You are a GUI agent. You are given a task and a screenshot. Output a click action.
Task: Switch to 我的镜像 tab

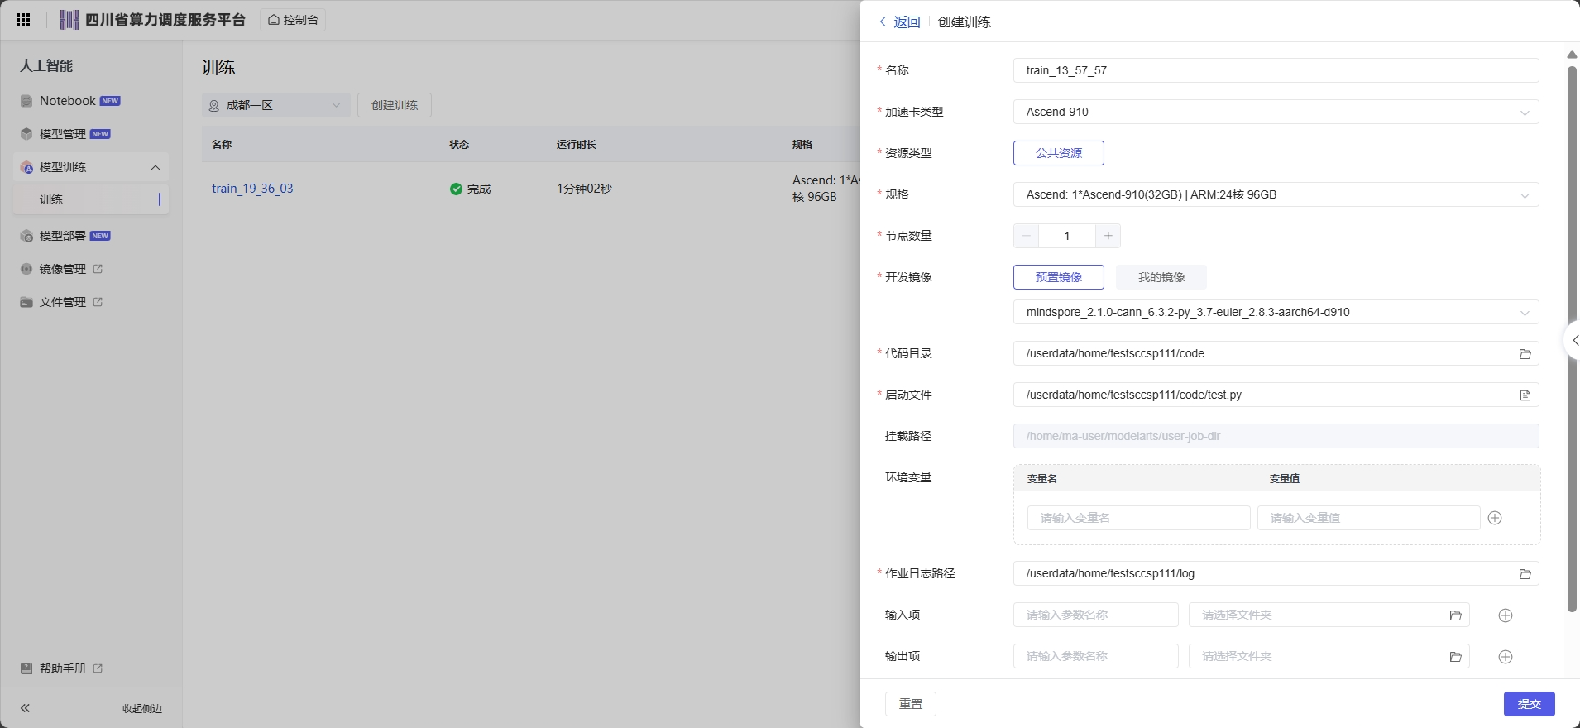[x=1161, y=277]
